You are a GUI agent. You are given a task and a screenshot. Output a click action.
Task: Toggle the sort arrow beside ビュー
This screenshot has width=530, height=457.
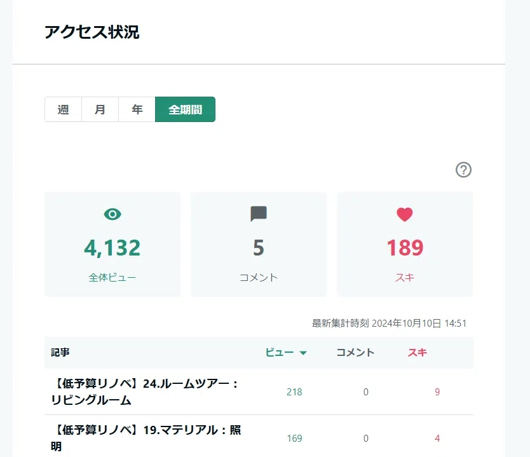point(303,353)
